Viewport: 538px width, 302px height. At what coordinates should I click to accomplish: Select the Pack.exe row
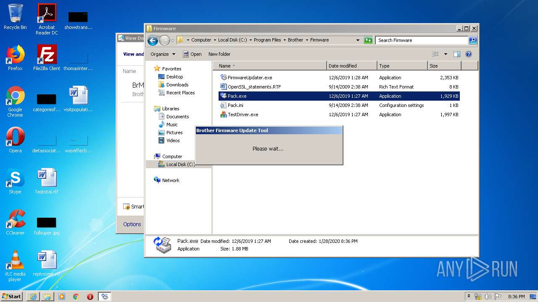click(x=339, y=96)
